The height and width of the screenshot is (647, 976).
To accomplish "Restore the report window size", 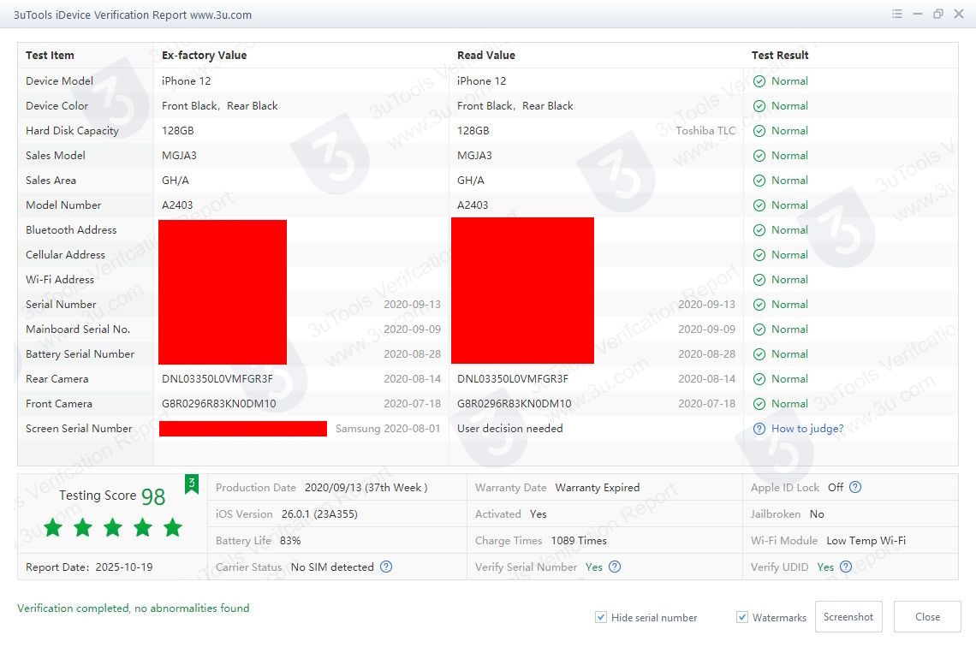I will 938,14.
